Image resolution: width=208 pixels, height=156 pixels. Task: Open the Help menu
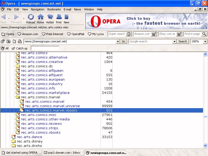100,9
